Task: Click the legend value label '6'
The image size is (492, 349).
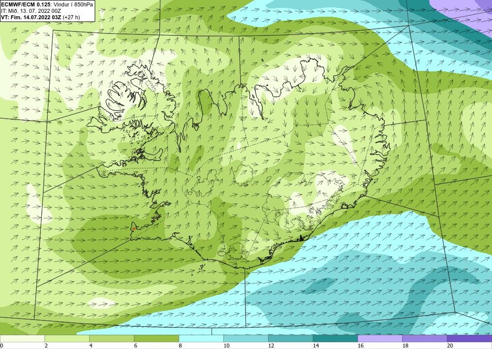Action: (x=136, y=346)
